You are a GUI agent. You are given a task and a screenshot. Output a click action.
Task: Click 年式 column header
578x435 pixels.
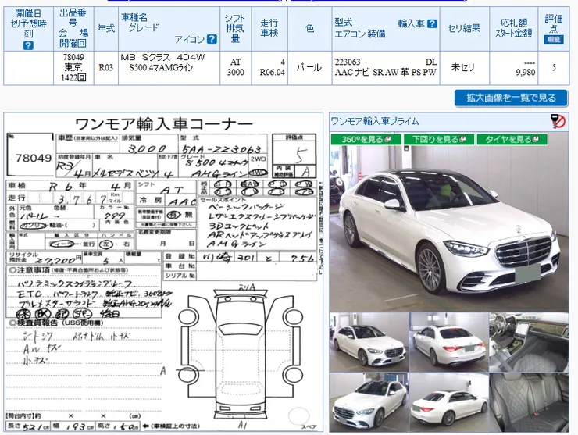click(106, 28)
